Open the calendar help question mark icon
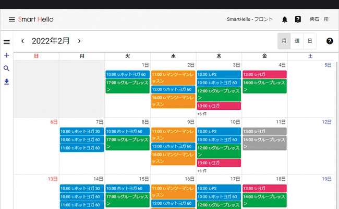This screenshot has width=339, height=209. click(329, 41)
